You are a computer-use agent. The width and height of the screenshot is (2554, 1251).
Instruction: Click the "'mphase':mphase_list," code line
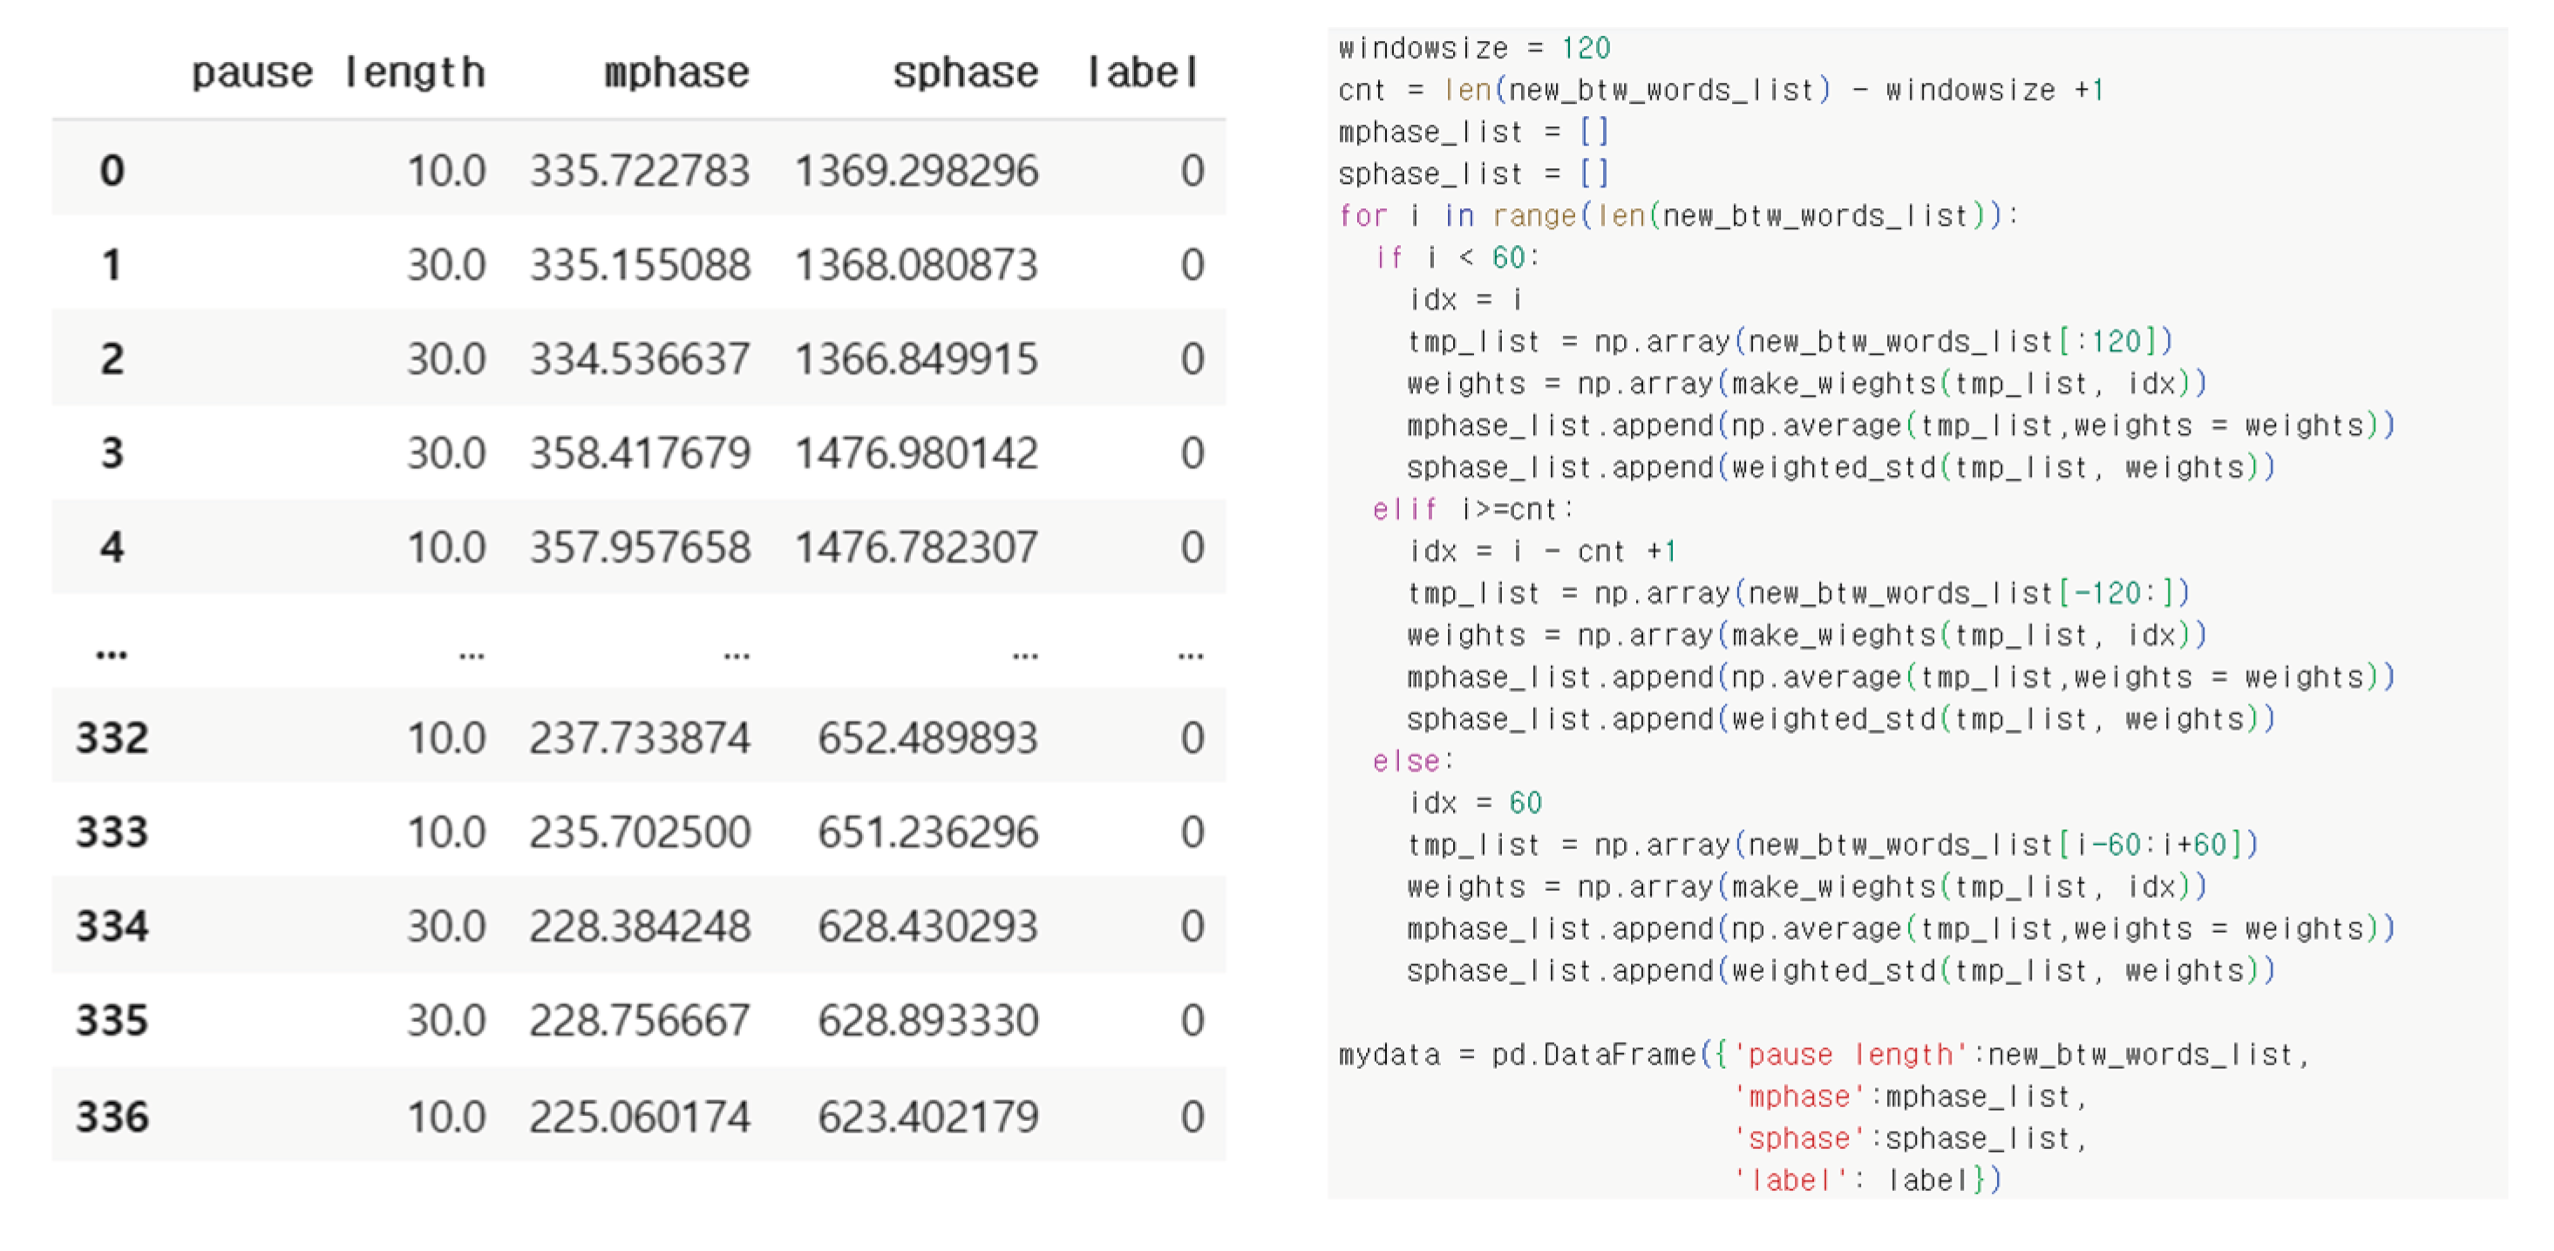(1912, 1097)
